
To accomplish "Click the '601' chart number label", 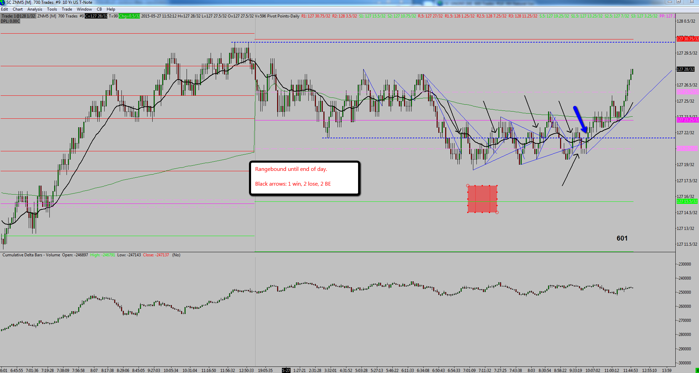I will pyautogui.click(x=622, y=238).
